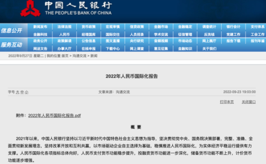Open the 关于我们 menu item

(x=209, y=49)
